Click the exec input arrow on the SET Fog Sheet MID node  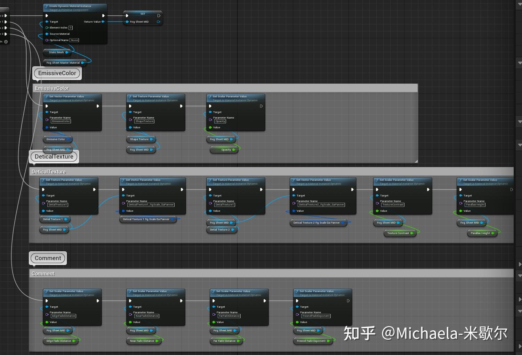(127, 16)
